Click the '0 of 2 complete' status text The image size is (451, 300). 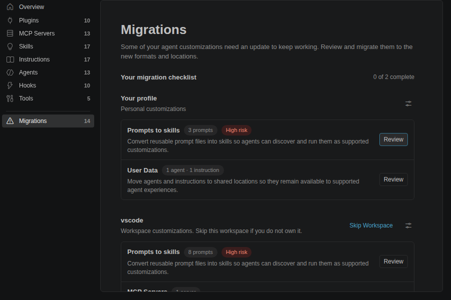[x=393, y=77]
